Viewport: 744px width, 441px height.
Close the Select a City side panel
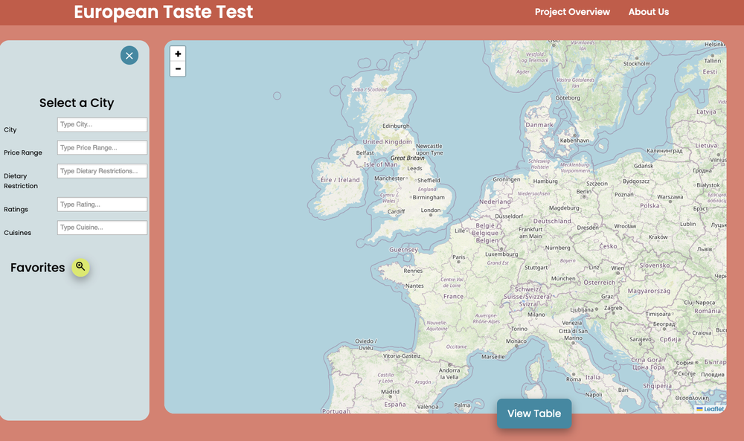(x=129, y=56)
